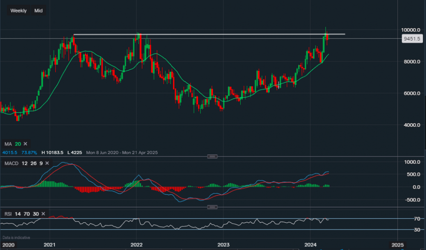The width and height of the screenshot is (426, 250).
Task: Edit the MA period value 20
Action: click(17, 144)
